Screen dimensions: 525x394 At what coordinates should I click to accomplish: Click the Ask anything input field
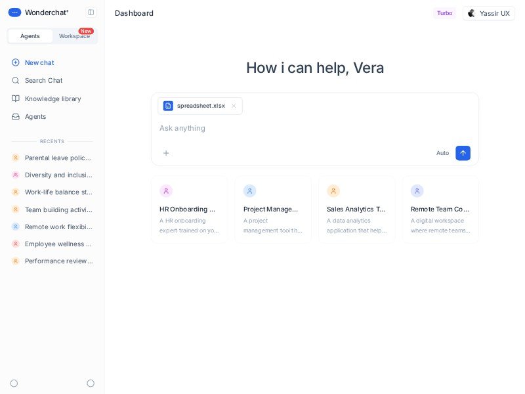[295, 128]
